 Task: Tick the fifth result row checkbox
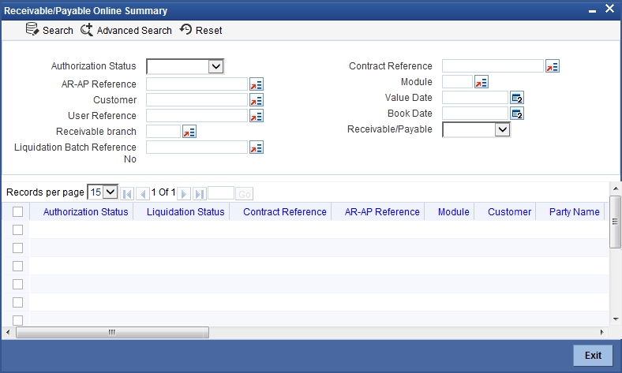18,303
